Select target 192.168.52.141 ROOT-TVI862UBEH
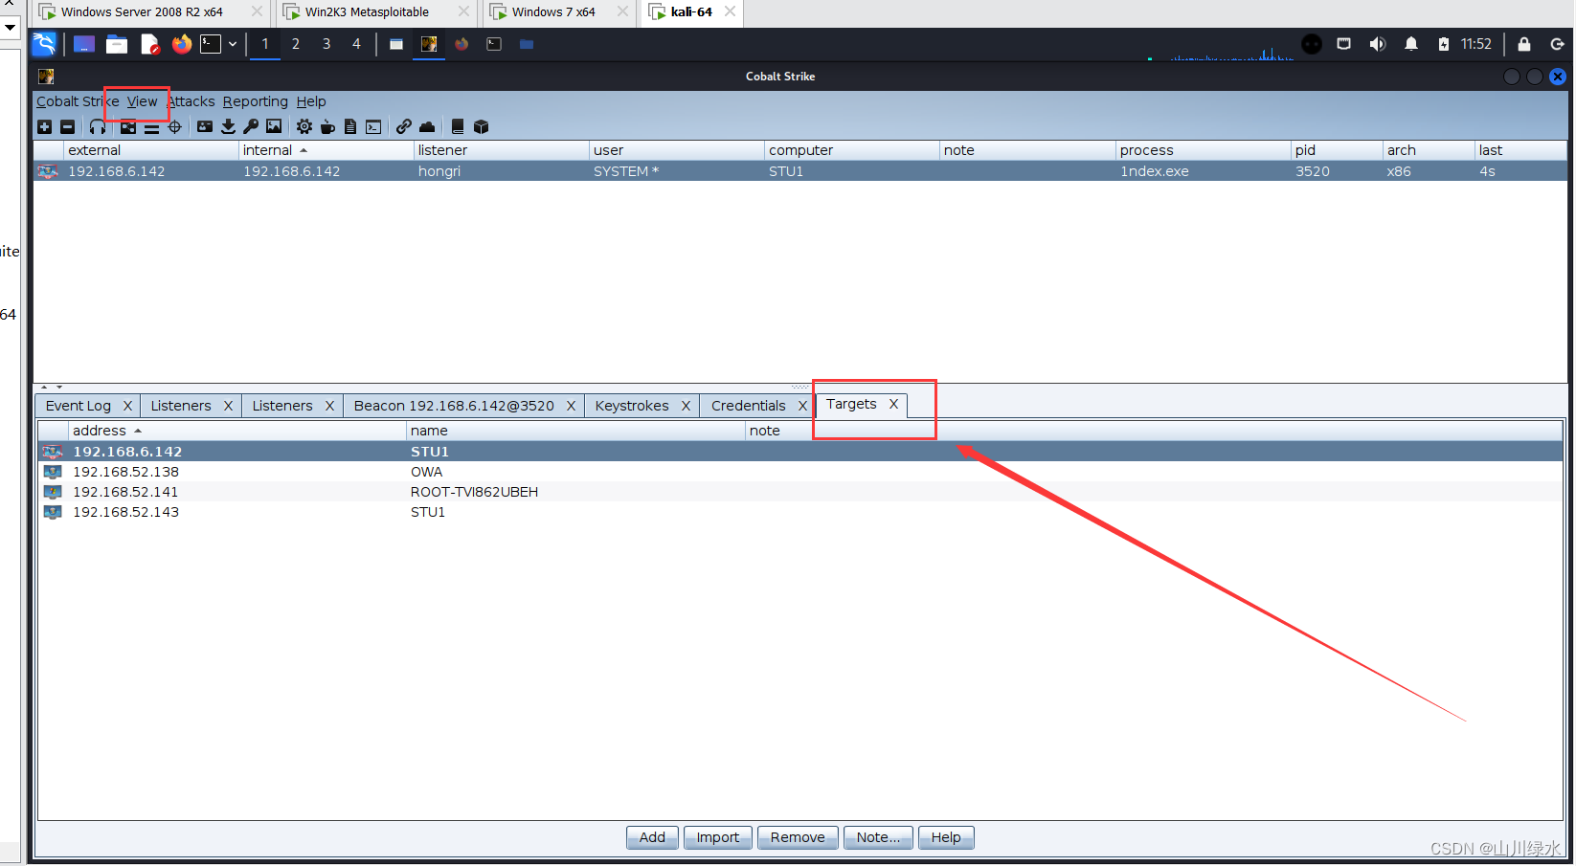The width and height of the screenshot is (1576, 866). click(800, 492)
